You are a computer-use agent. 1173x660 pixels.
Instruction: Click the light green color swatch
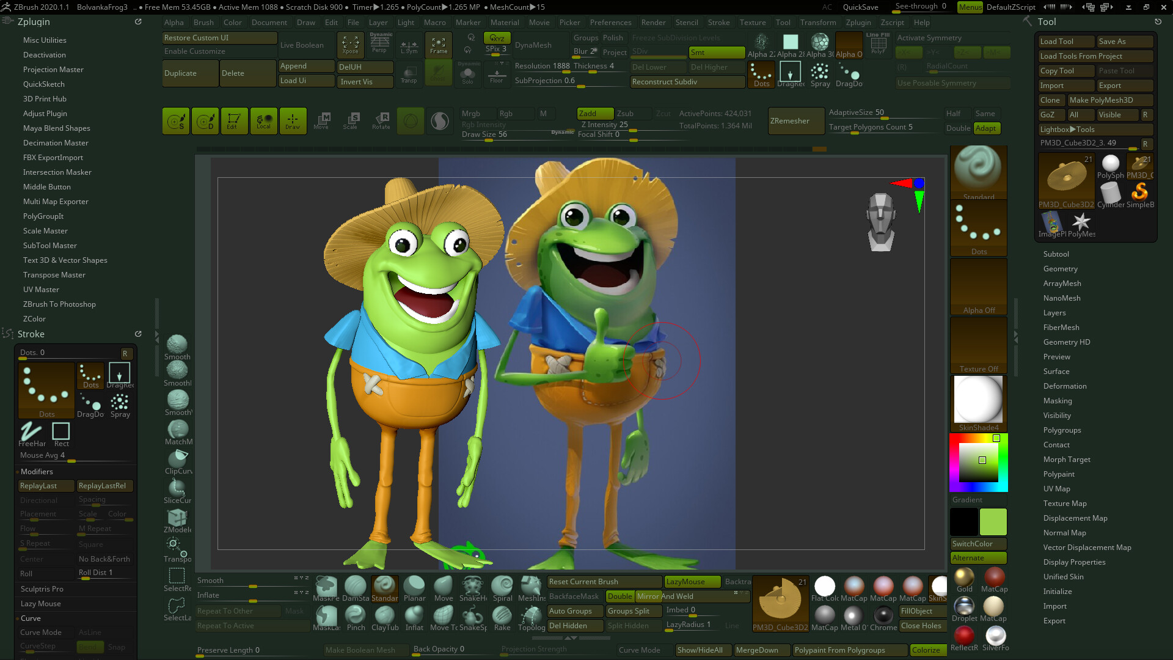(993, 522)
